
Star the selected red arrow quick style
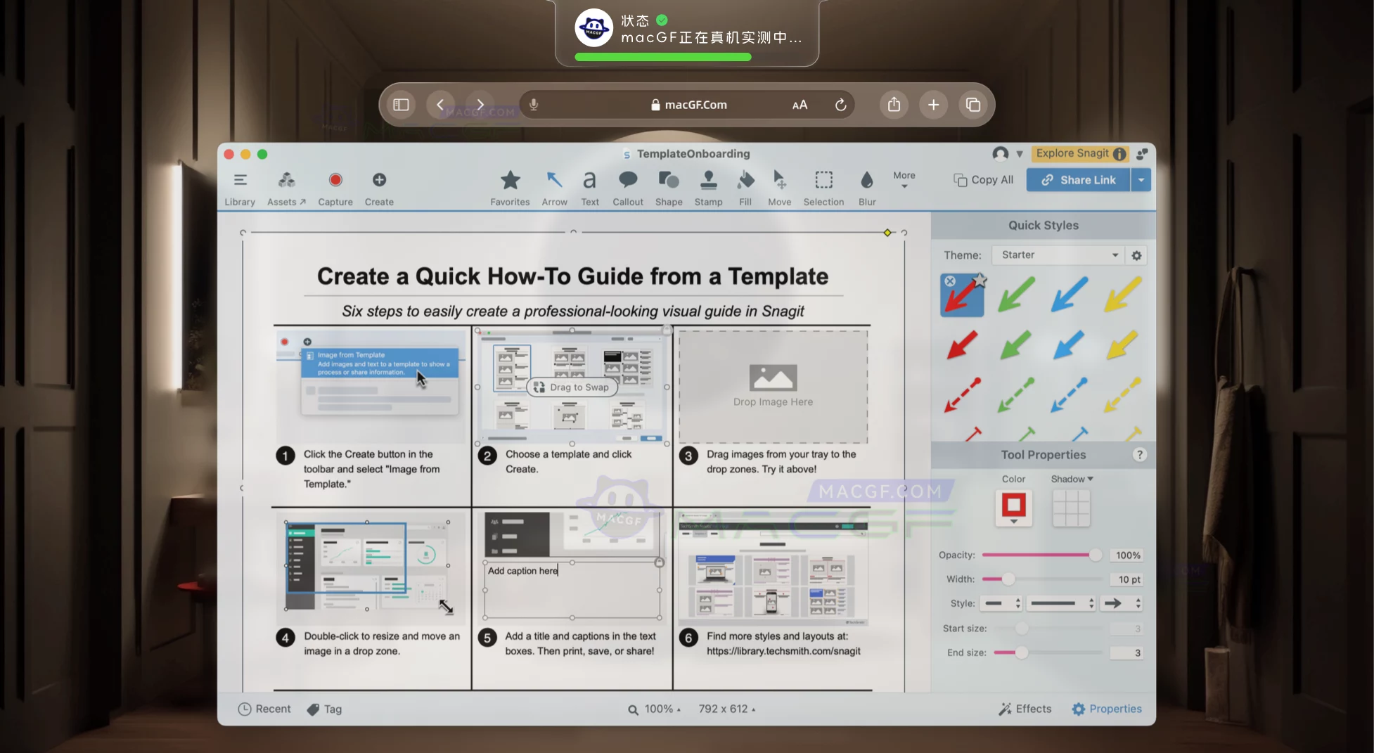(x=979, y=280)
